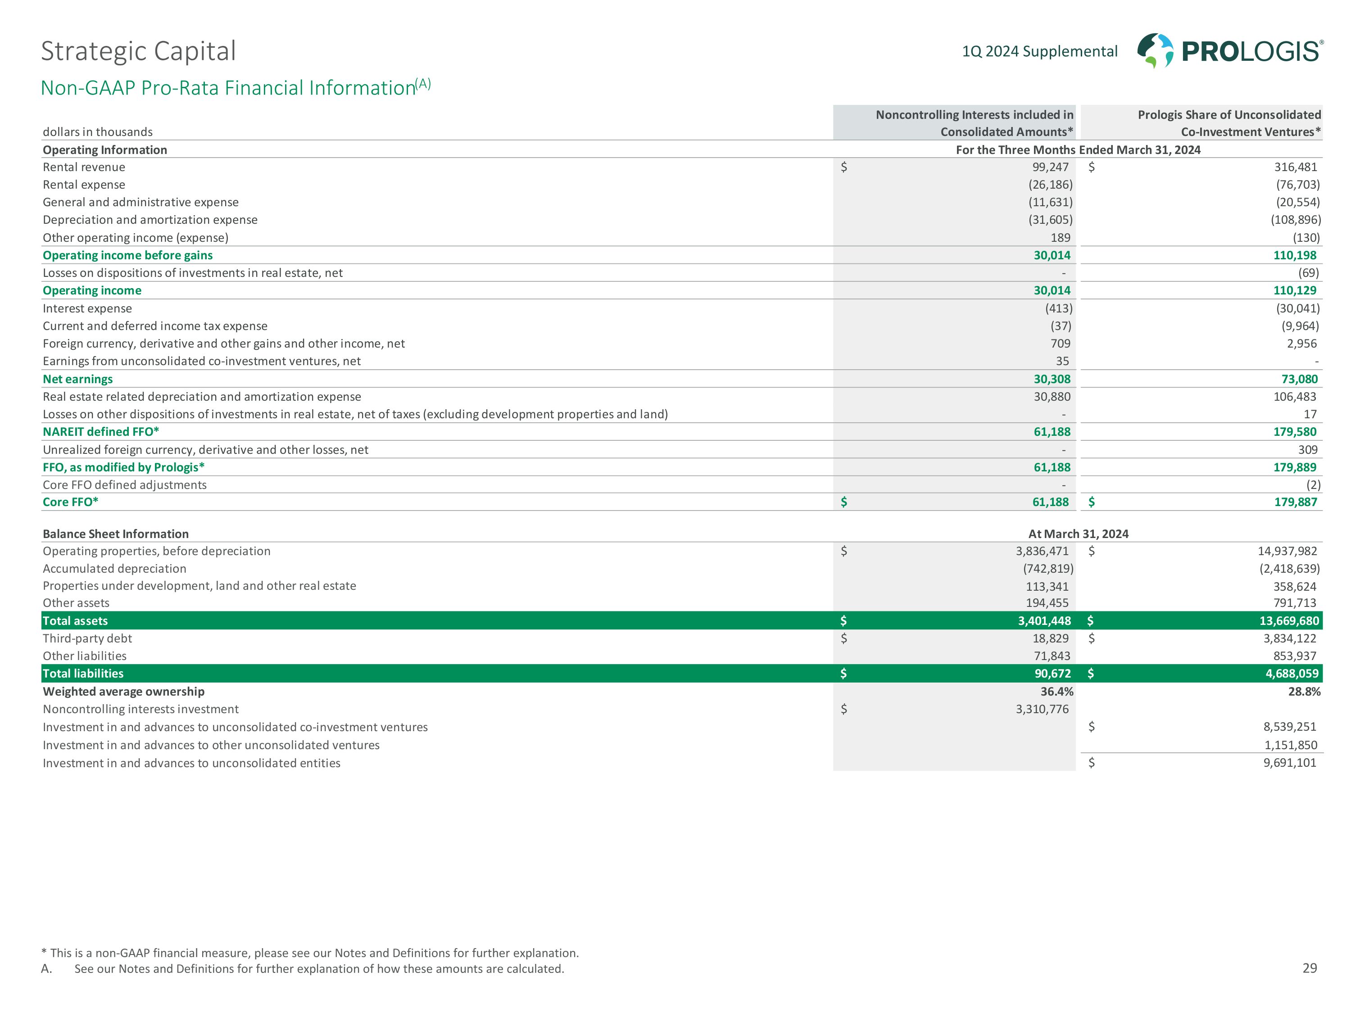Click the Operating Information section heading
Viewport: 1351px width, 1013px height.
coord(104,149)
